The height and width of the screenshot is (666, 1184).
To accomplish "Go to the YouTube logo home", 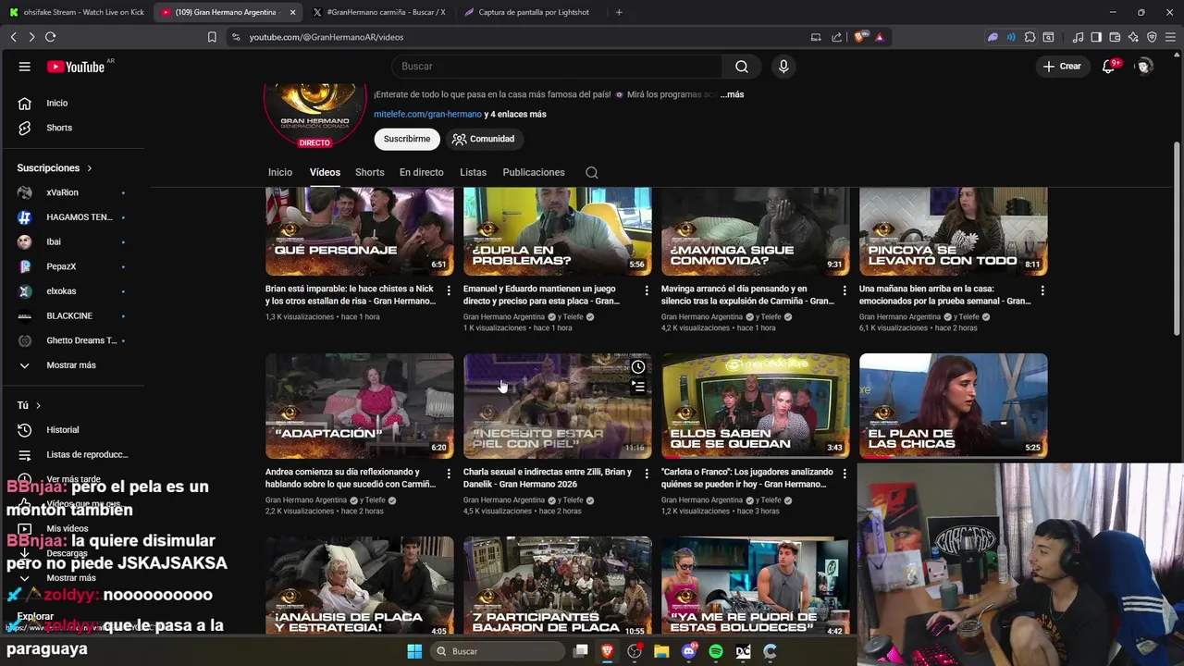I will pyautogui.click(x=76, y=67).
